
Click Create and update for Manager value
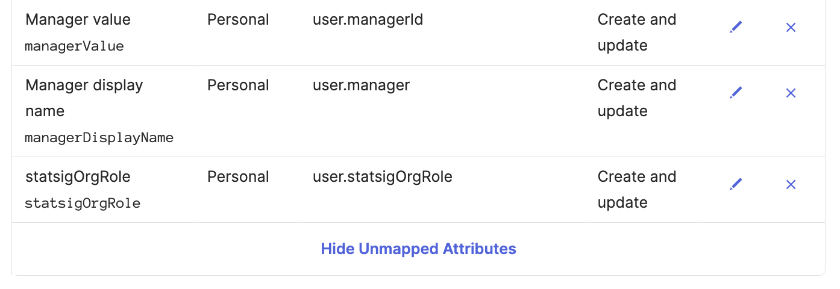[637, 33]
